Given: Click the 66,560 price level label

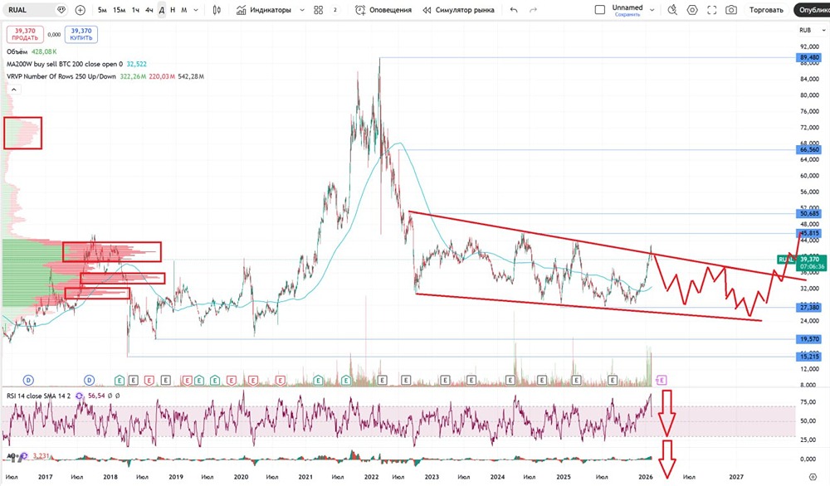Looking at the screenshot, I should [x=809, y=149].
